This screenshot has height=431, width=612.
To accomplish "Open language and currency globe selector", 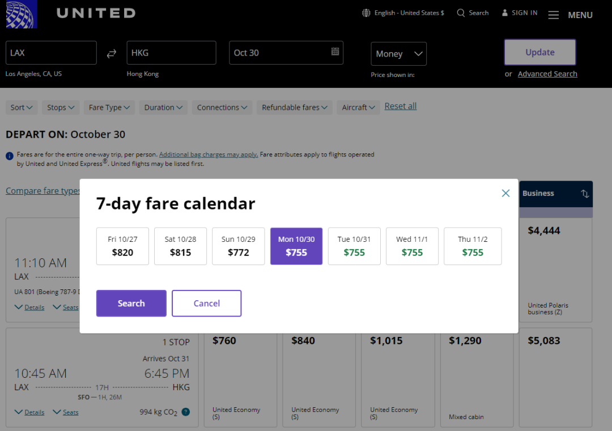I will [x=367, y=13].
